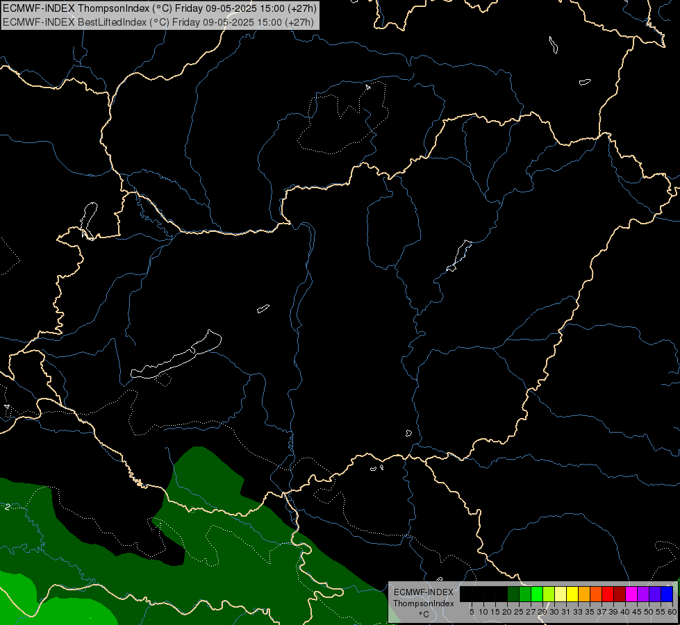Select the bright green 27–29 legend swatch

(537, 594)
